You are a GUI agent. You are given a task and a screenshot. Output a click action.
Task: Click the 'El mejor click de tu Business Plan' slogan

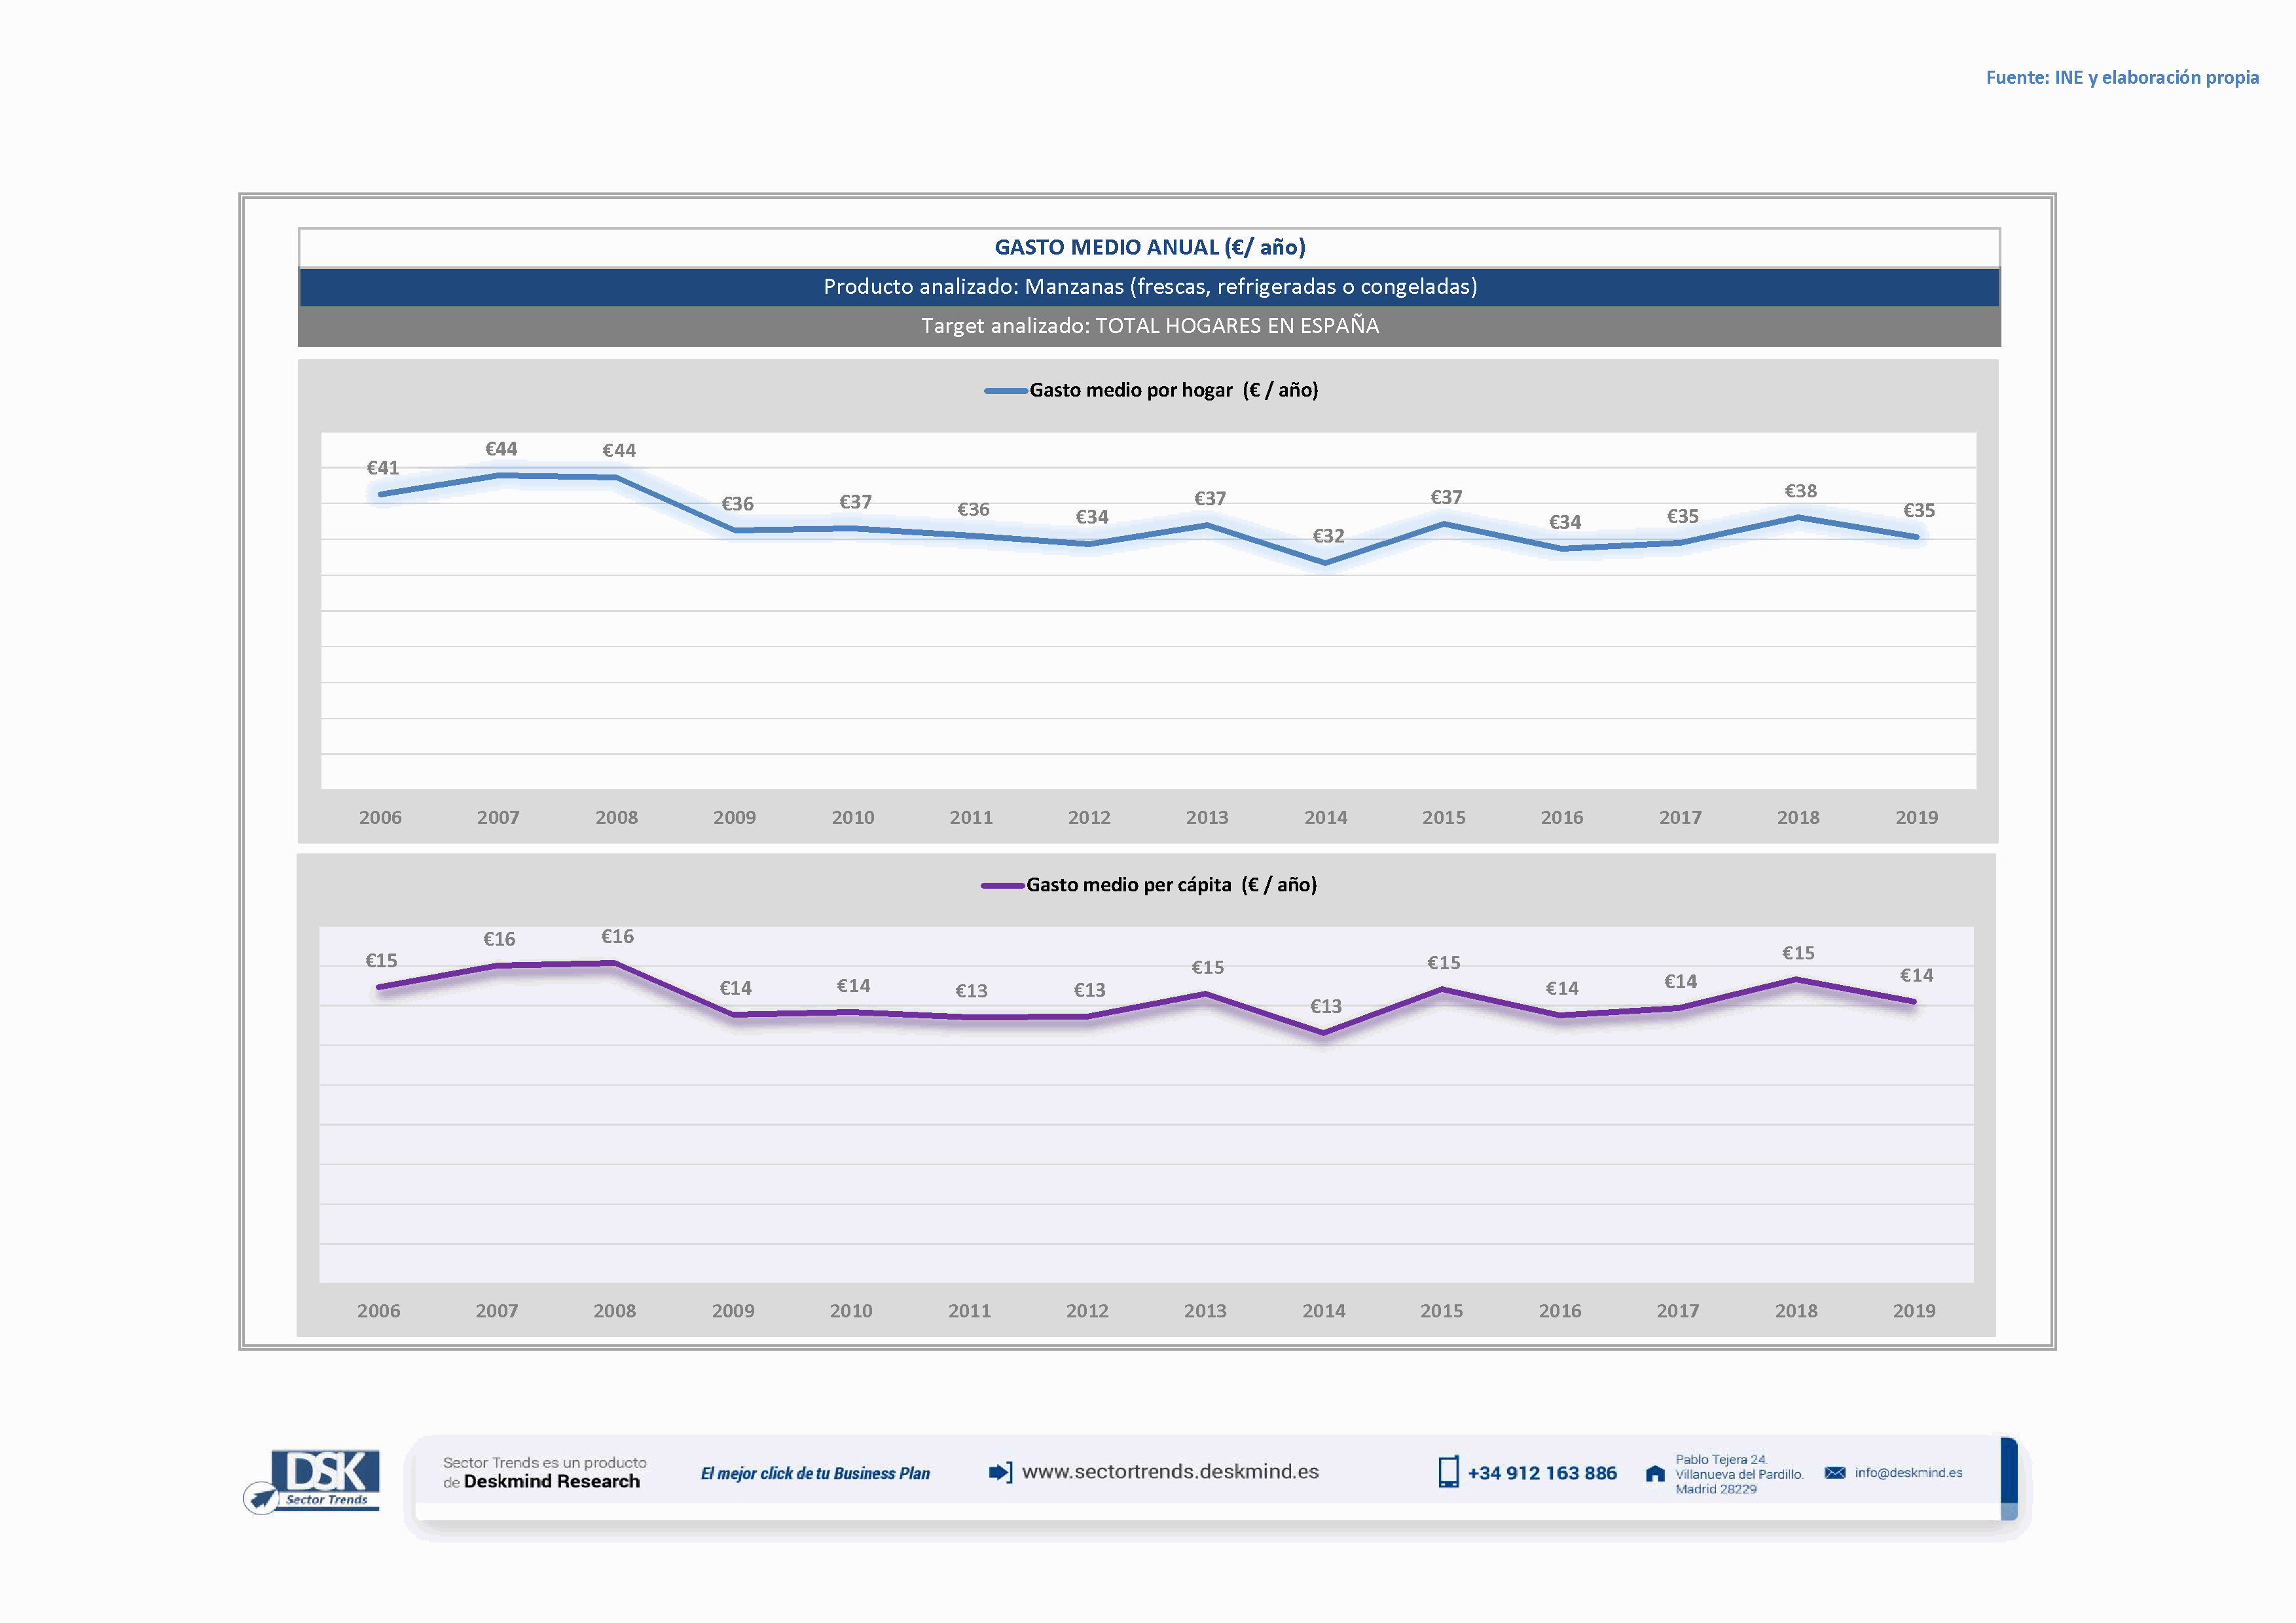click(815, 1473)
